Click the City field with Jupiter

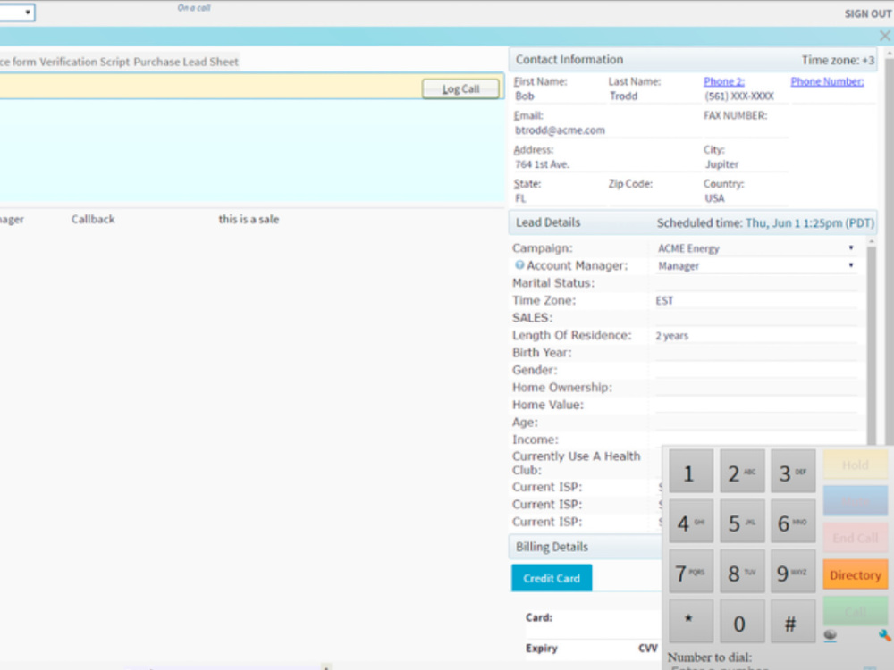(746, 164)
